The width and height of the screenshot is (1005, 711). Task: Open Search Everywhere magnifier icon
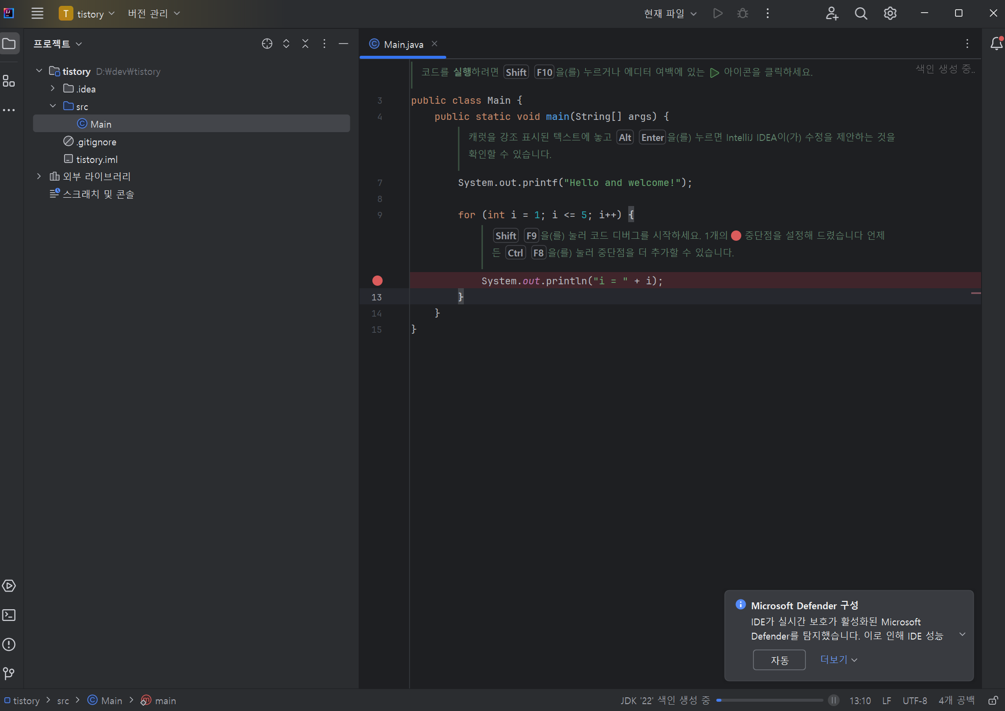pyautogui.click(x=861, y=14)
